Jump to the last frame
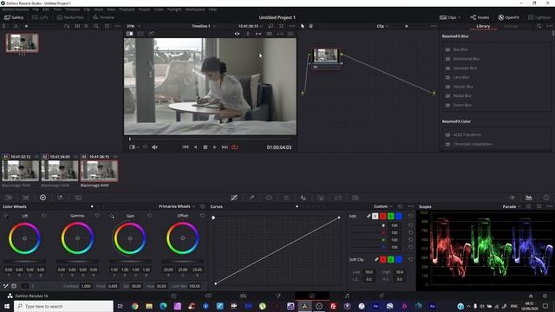The height and width of the screenshot is (312, 555). tap(225, 147)
